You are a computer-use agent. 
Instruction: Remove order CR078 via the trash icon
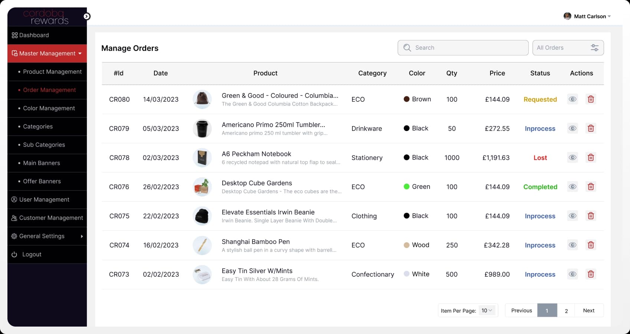(x=591, y=157)
